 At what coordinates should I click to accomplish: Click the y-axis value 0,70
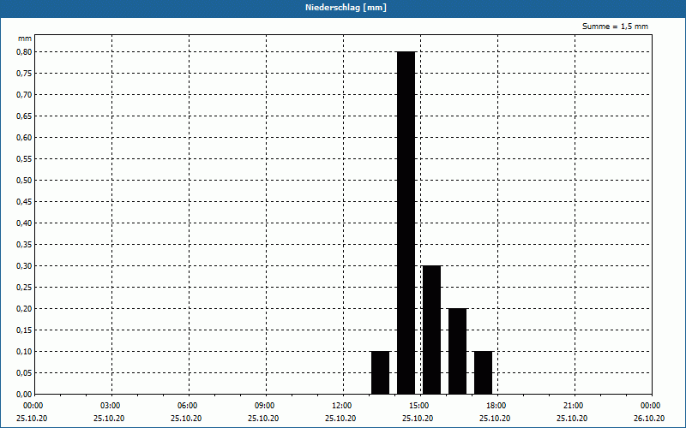coord(24,94)
